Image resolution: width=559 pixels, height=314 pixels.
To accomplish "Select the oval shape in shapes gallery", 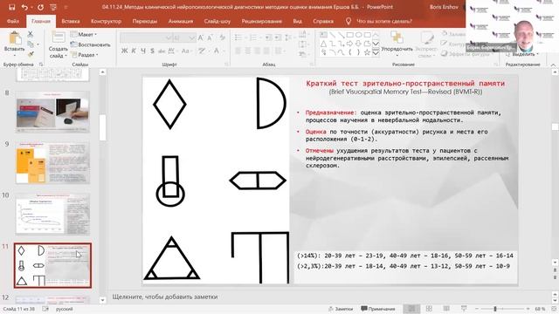I will (x=358, y=35).
